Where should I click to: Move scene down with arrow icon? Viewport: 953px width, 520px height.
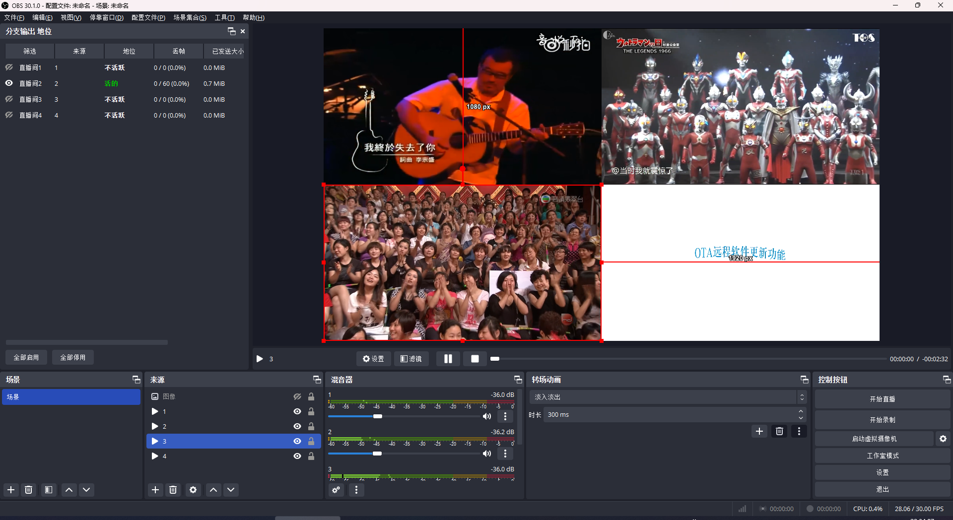tap(86, 490)
